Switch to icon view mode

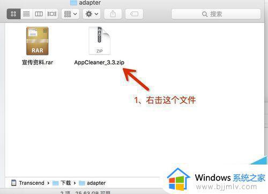[13, 14]
